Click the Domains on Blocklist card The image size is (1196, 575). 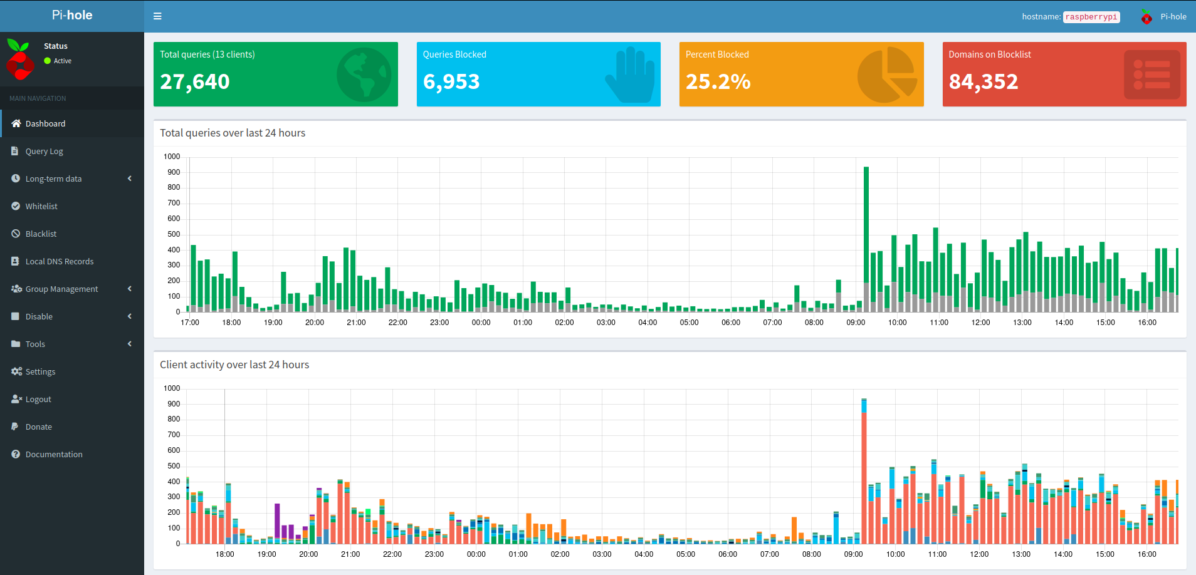tap(1064, 74)
